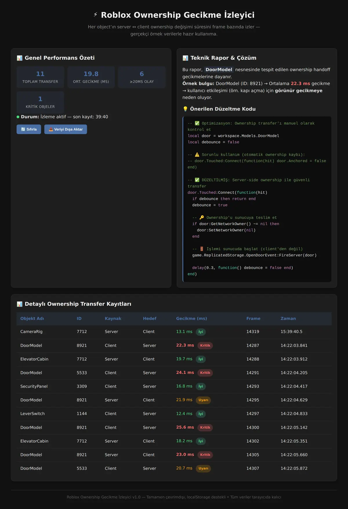Click the Zaman column header
The height and width of the screenshot is (509, 348).
click(x=288, y=319)
